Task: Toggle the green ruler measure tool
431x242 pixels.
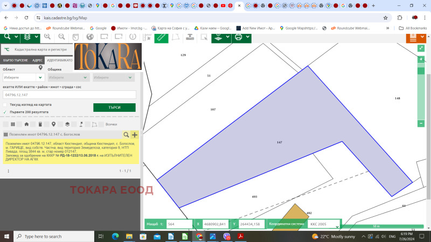Action: click(161, 38)
